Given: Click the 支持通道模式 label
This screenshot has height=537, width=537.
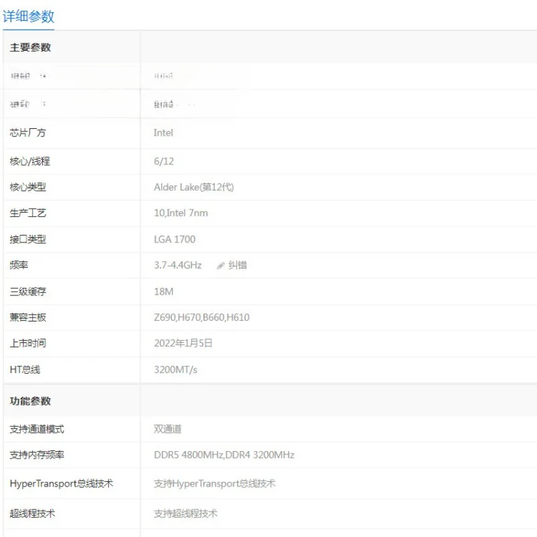Looking at the screenshot, I should coord(37,429).
